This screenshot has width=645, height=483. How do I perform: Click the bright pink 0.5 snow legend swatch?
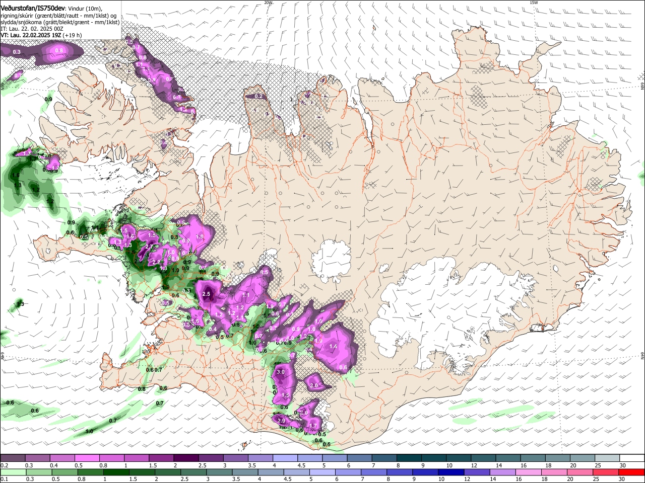click(87, 458)
